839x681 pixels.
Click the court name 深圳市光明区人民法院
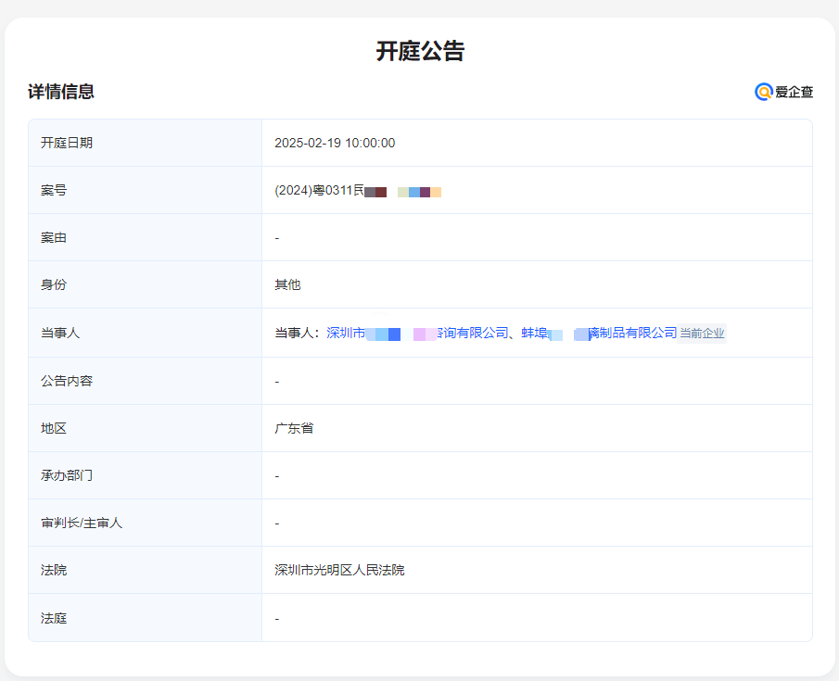pos(339,570)
